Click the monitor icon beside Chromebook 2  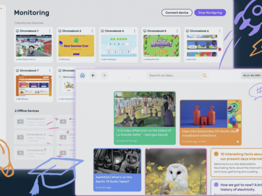pos(60,31)
